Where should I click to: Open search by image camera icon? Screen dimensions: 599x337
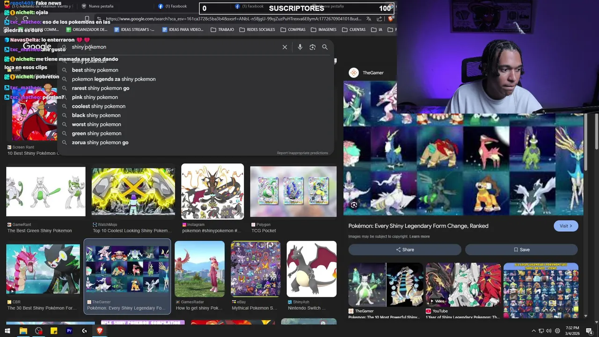point(313,47)
